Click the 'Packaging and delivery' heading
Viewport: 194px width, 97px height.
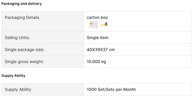pyautogui.click(x=22, y=4)
